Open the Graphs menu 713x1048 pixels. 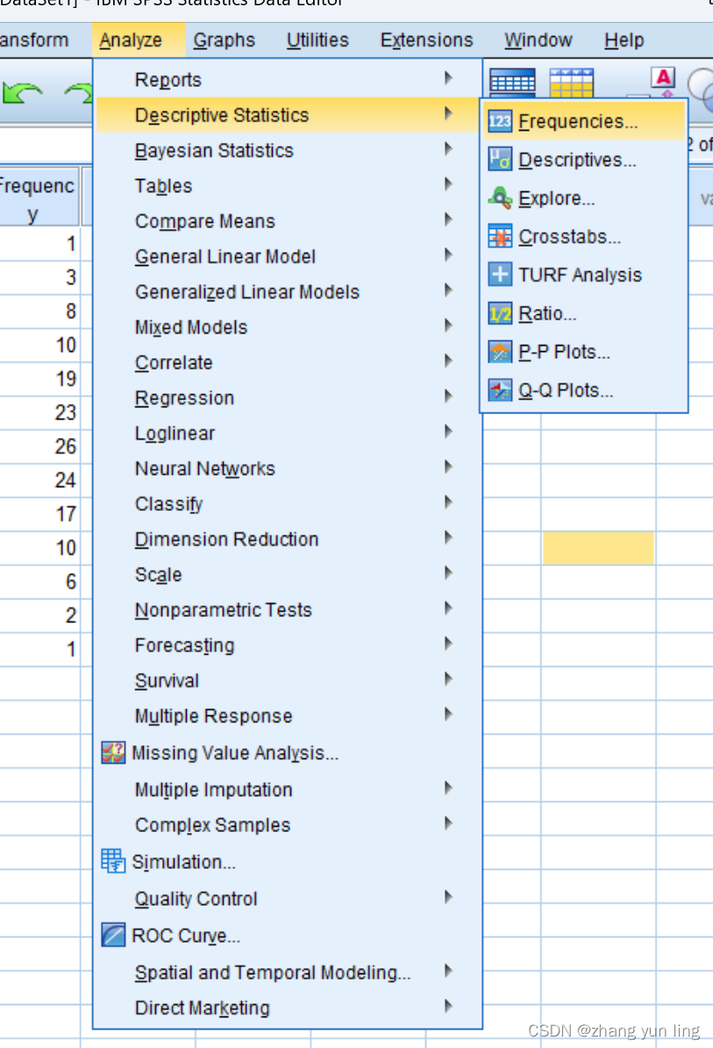click(225, 40)
